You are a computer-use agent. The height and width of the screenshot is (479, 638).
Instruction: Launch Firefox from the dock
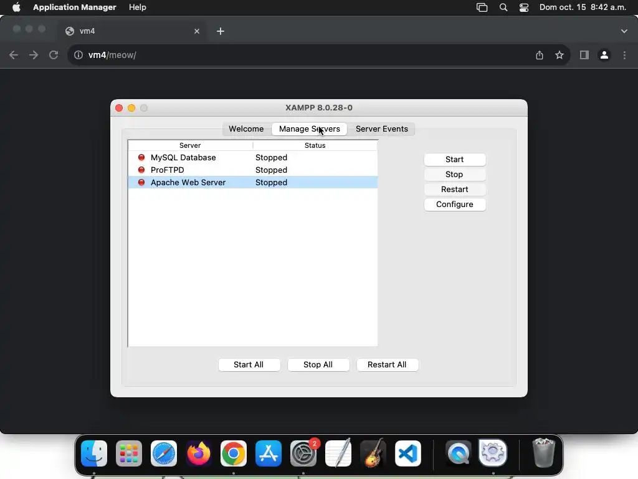[199, 453]
